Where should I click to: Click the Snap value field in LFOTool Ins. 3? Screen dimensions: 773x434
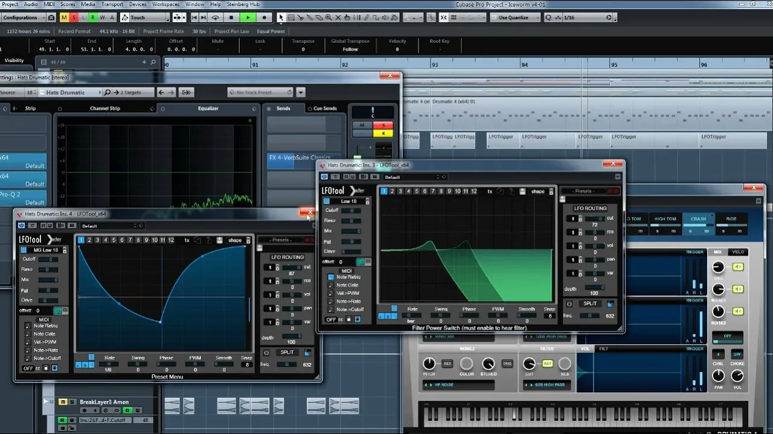[550, 316]
